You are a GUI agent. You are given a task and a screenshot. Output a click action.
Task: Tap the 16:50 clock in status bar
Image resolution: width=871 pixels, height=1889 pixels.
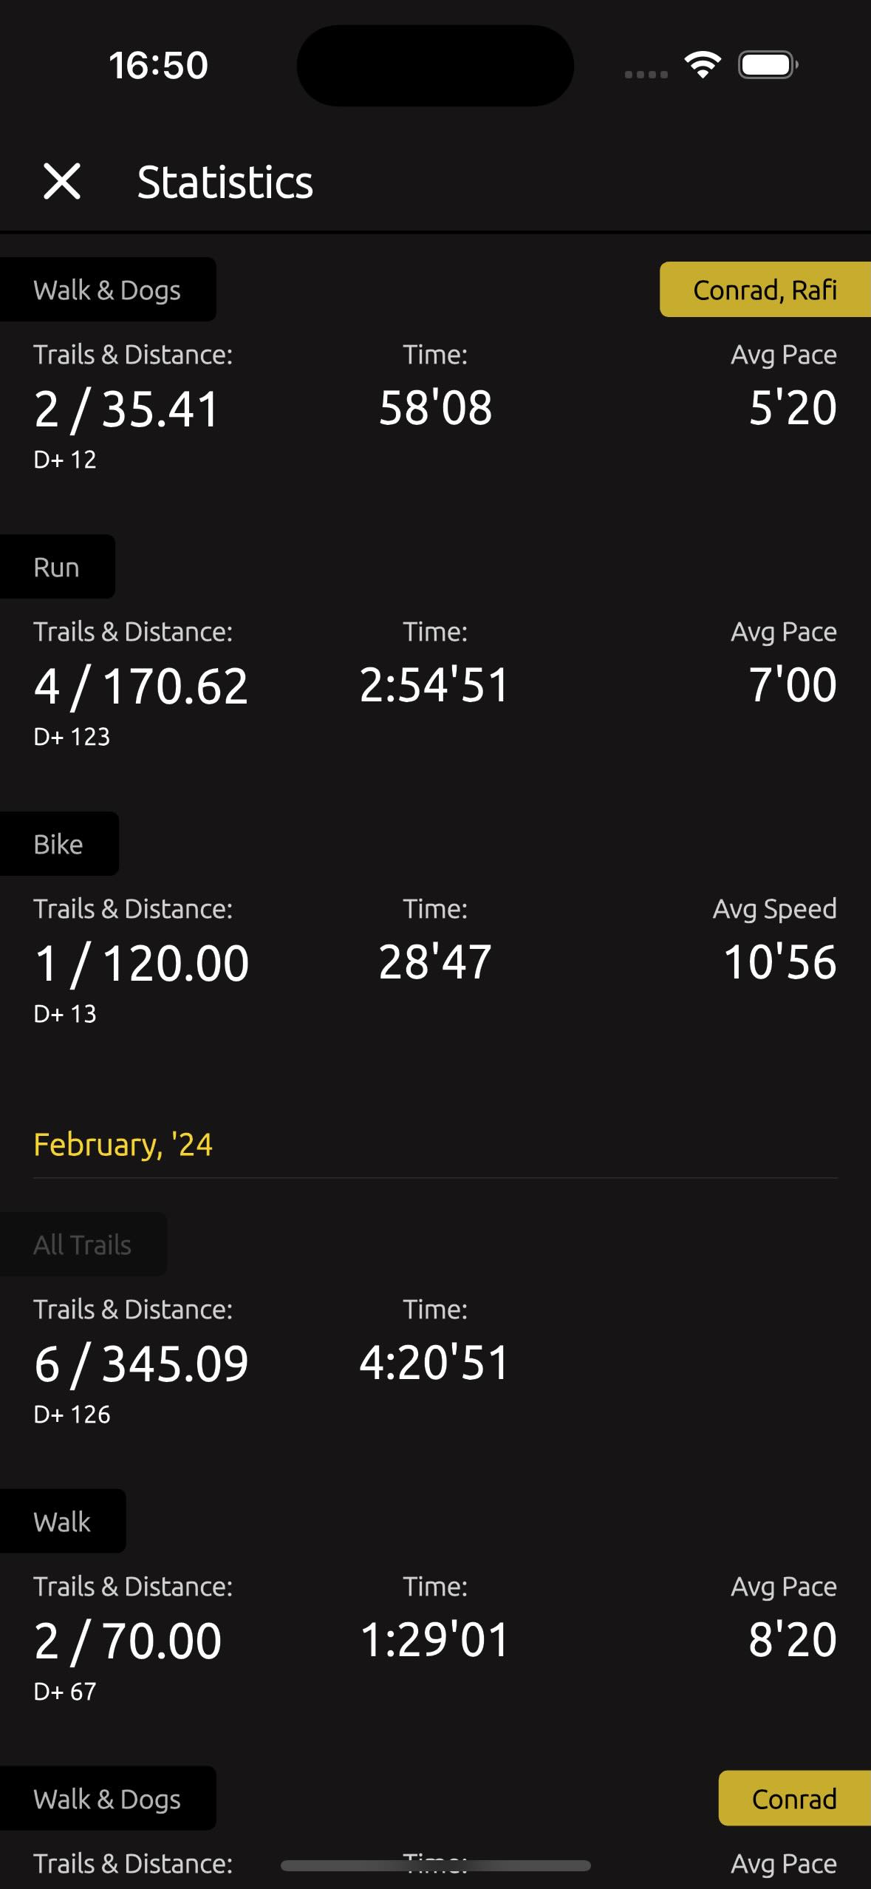click(x=158, y=65)
